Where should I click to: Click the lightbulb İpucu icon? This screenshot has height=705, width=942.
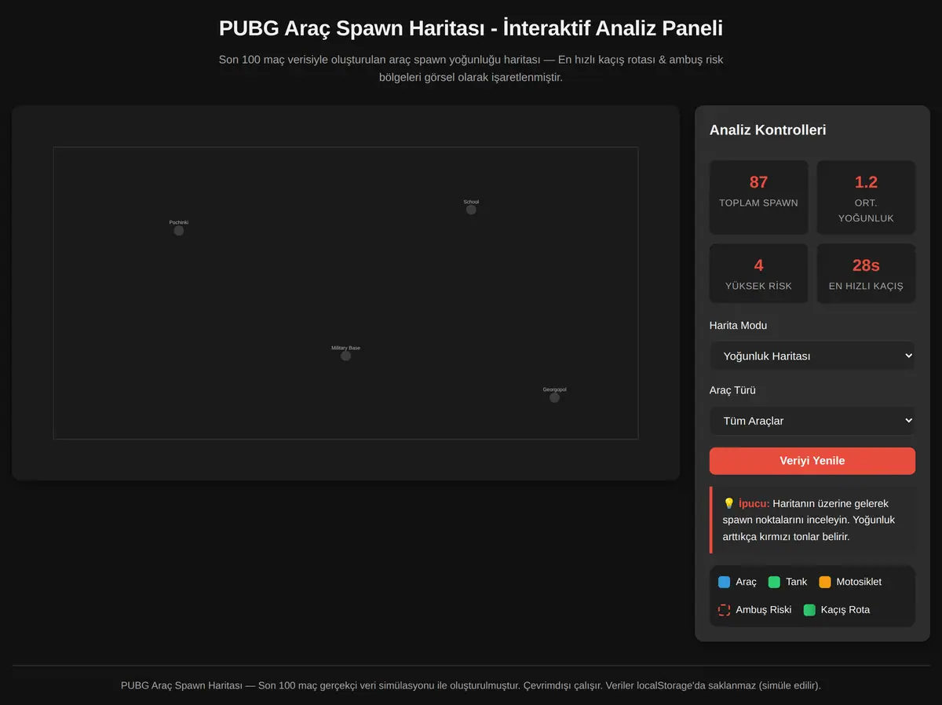728,503
